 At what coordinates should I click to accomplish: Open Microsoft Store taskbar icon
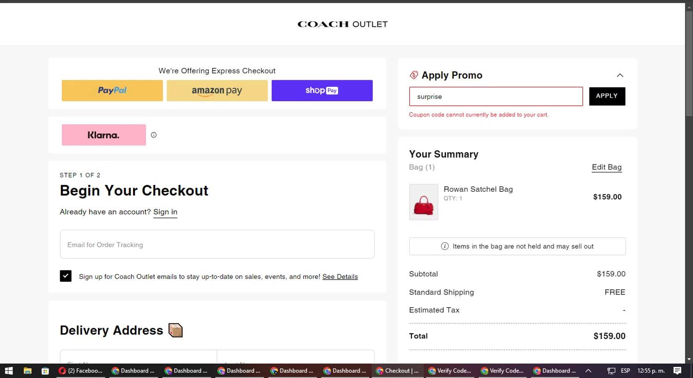click(45, 371)
